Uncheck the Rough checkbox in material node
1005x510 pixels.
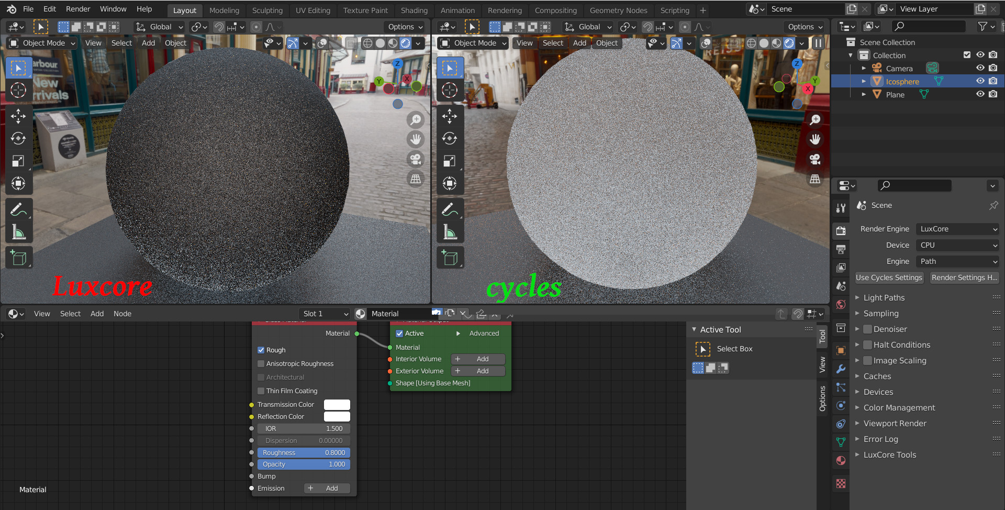point(261,350)
